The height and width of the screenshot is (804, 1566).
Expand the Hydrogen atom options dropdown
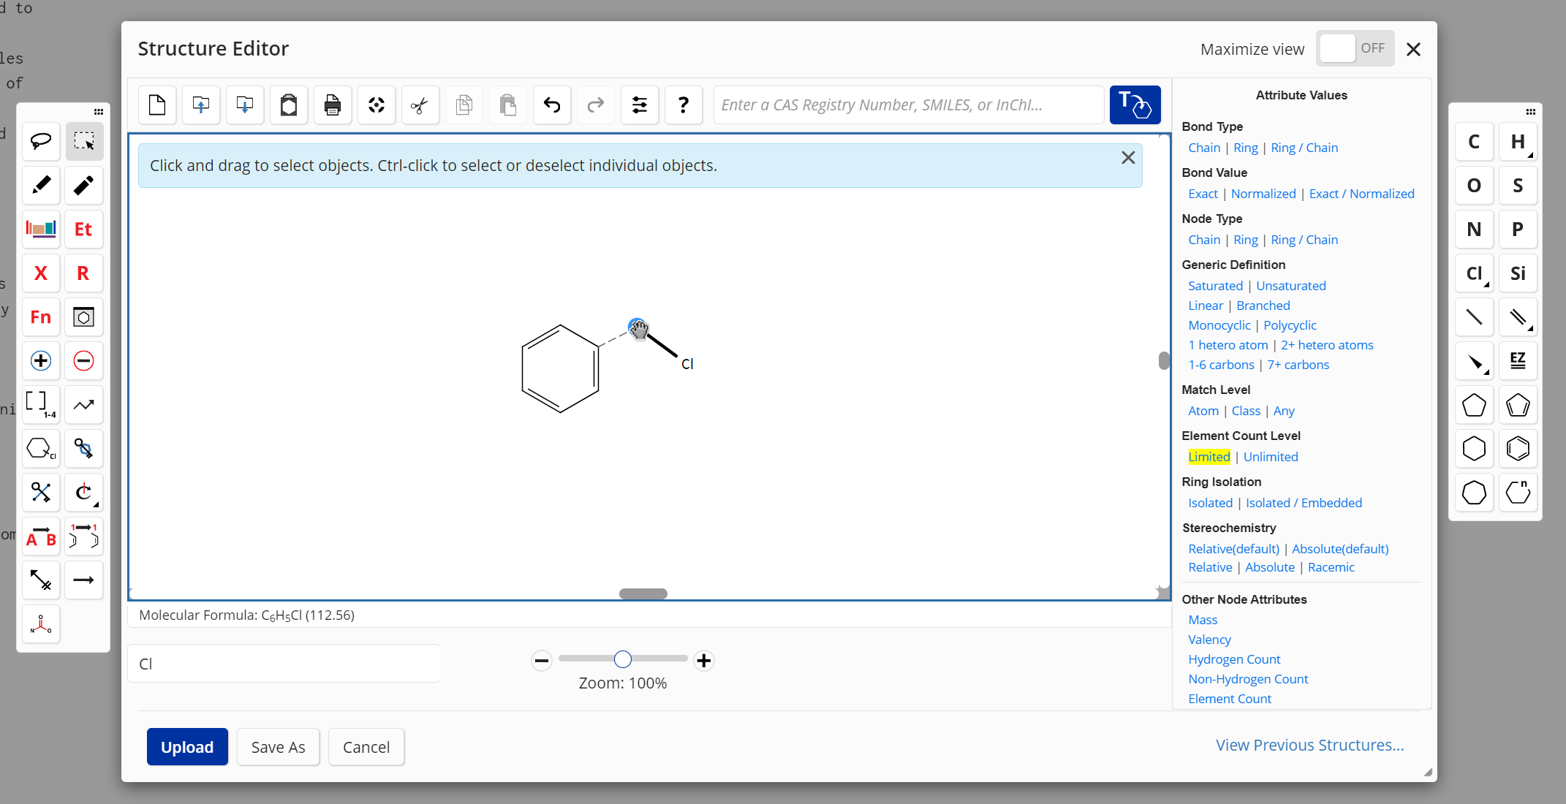[x=1530, y=155]
